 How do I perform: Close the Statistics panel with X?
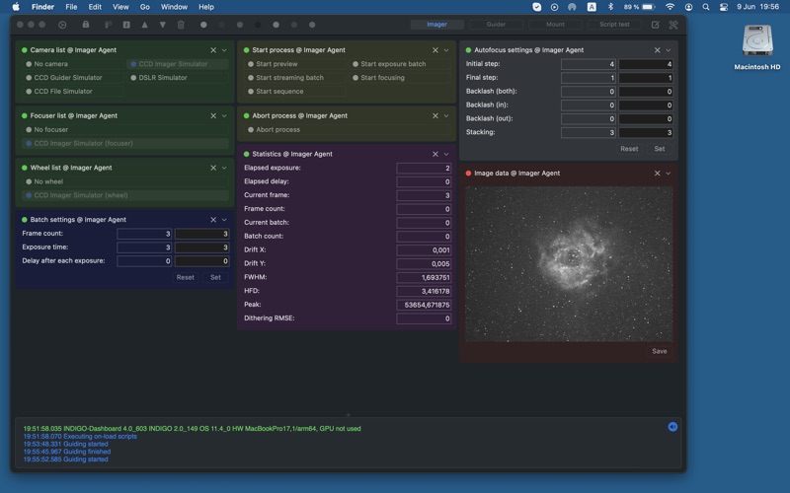click(x=435, y=154)
